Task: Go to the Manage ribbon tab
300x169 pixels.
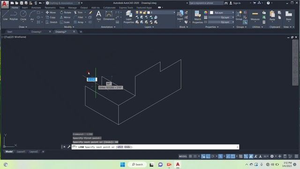Action: [x=72, y=8]
